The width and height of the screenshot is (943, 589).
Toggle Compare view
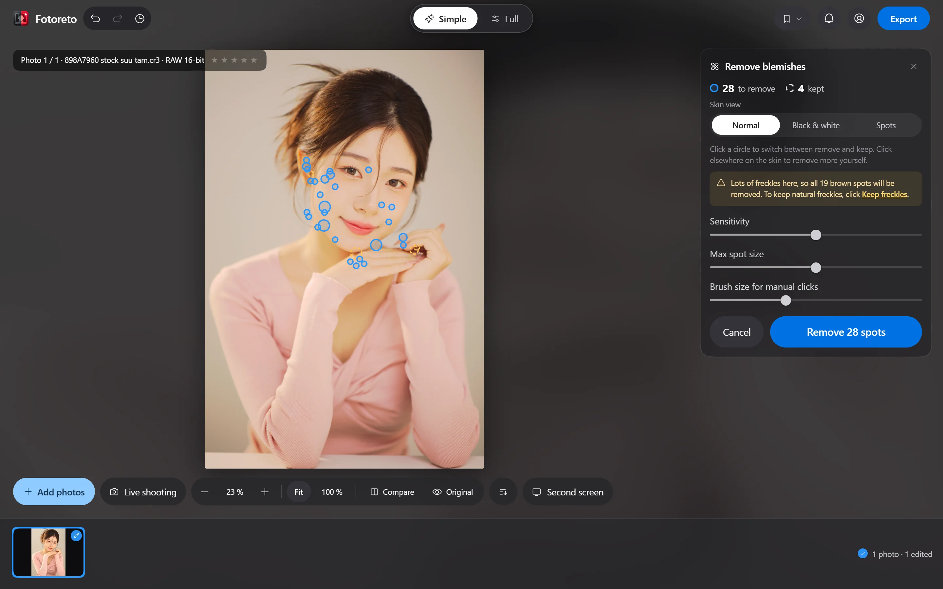[392, 492]
